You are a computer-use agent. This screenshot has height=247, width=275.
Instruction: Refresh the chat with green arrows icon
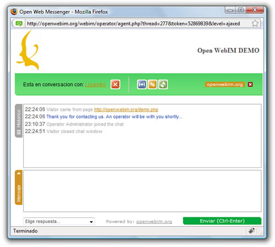coord(163,85)
